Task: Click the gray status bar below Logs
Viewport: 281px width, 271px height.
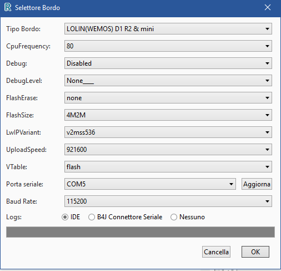Action: (140, 232)
